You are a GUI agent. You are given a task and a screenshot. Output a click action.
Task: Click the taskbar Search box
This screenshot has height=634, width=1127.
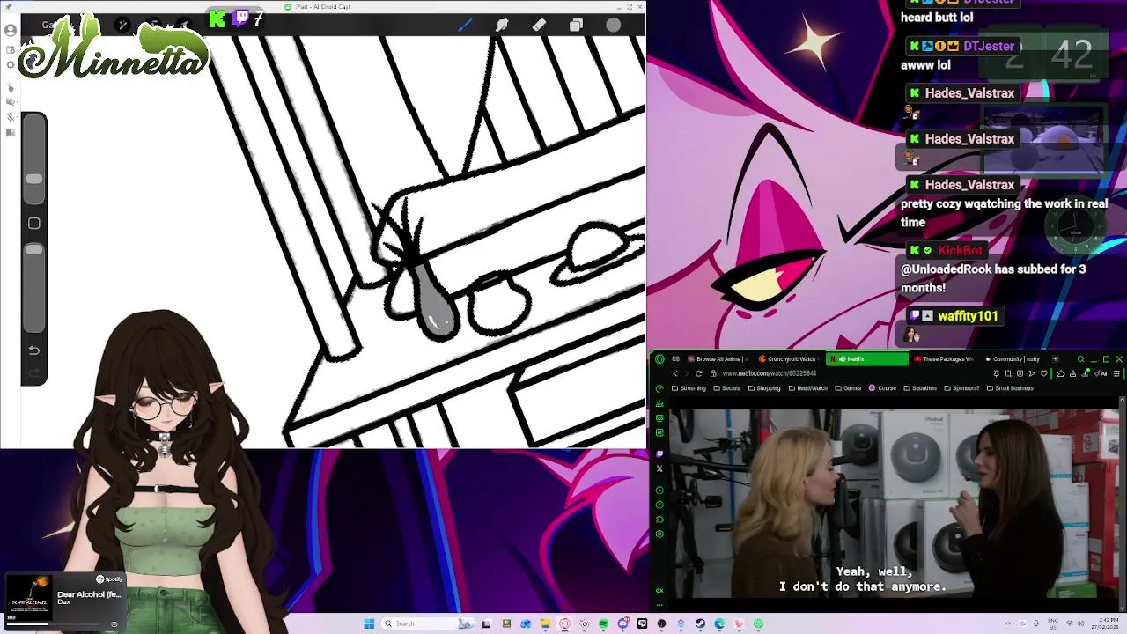[x=429, y=623]
